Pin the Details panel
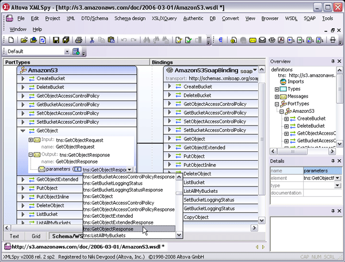The width and height of the screenshot is (345, 262). [x=333, y=161]
